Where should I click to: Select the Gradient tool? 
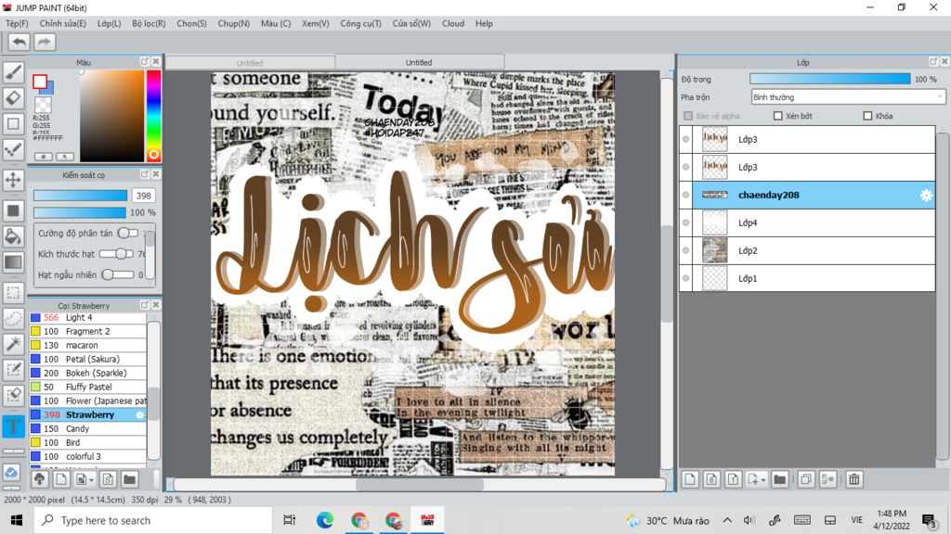coord(13,261)
